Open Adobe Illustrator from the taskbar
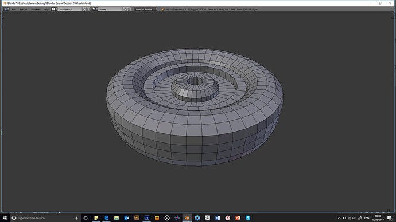 click(x=137, y=218)
